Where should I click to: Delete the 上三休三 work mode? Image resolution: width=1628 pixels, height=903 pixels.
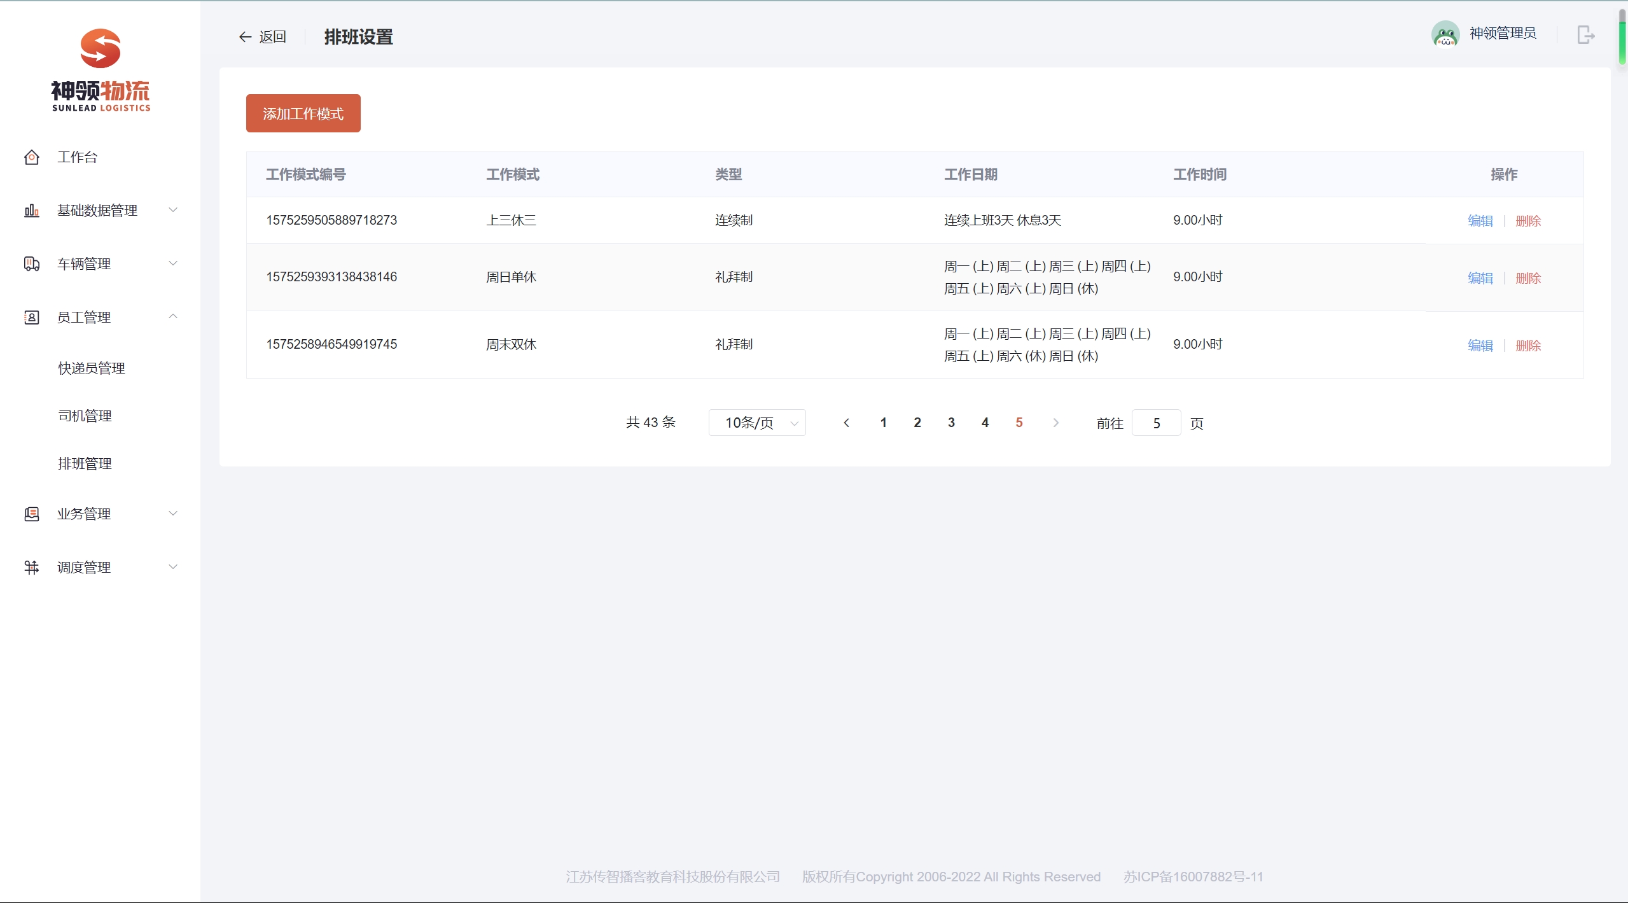pyautogui.click(x=1528, y=221)
